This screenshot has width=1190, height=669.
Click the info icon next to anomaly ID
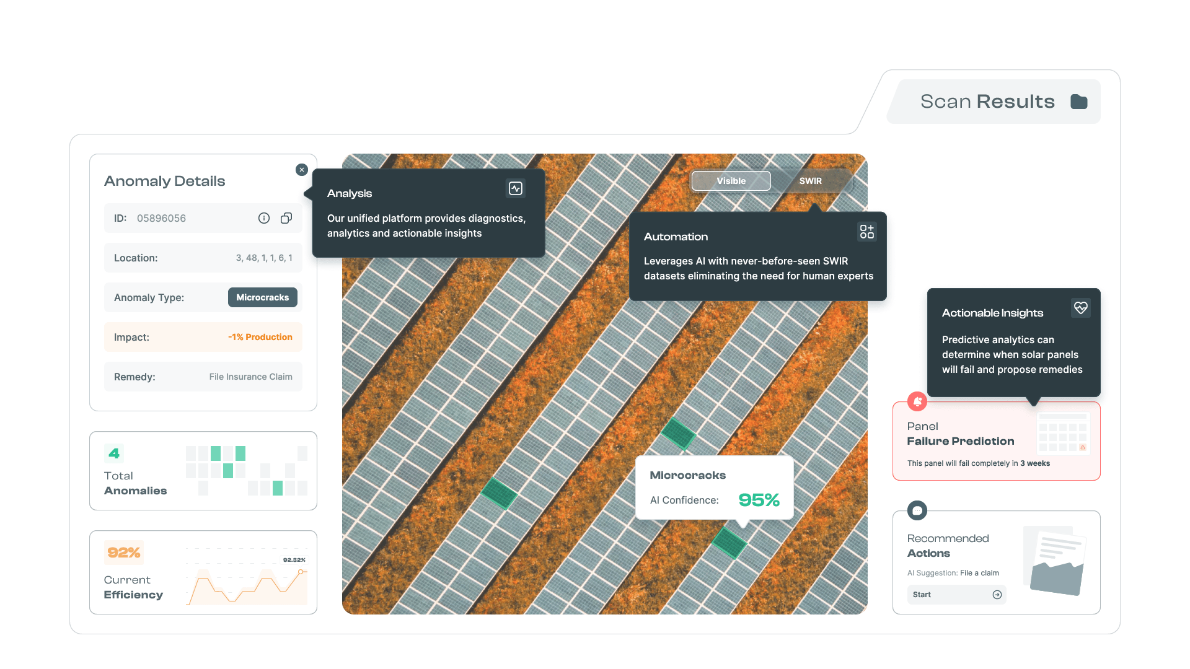point(264,218)
